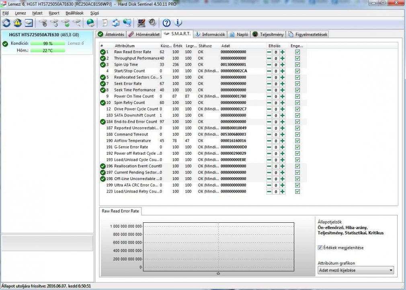
Task: Click the blue question mark help icon
Action: pyautogui.click(x=166, y=23)
